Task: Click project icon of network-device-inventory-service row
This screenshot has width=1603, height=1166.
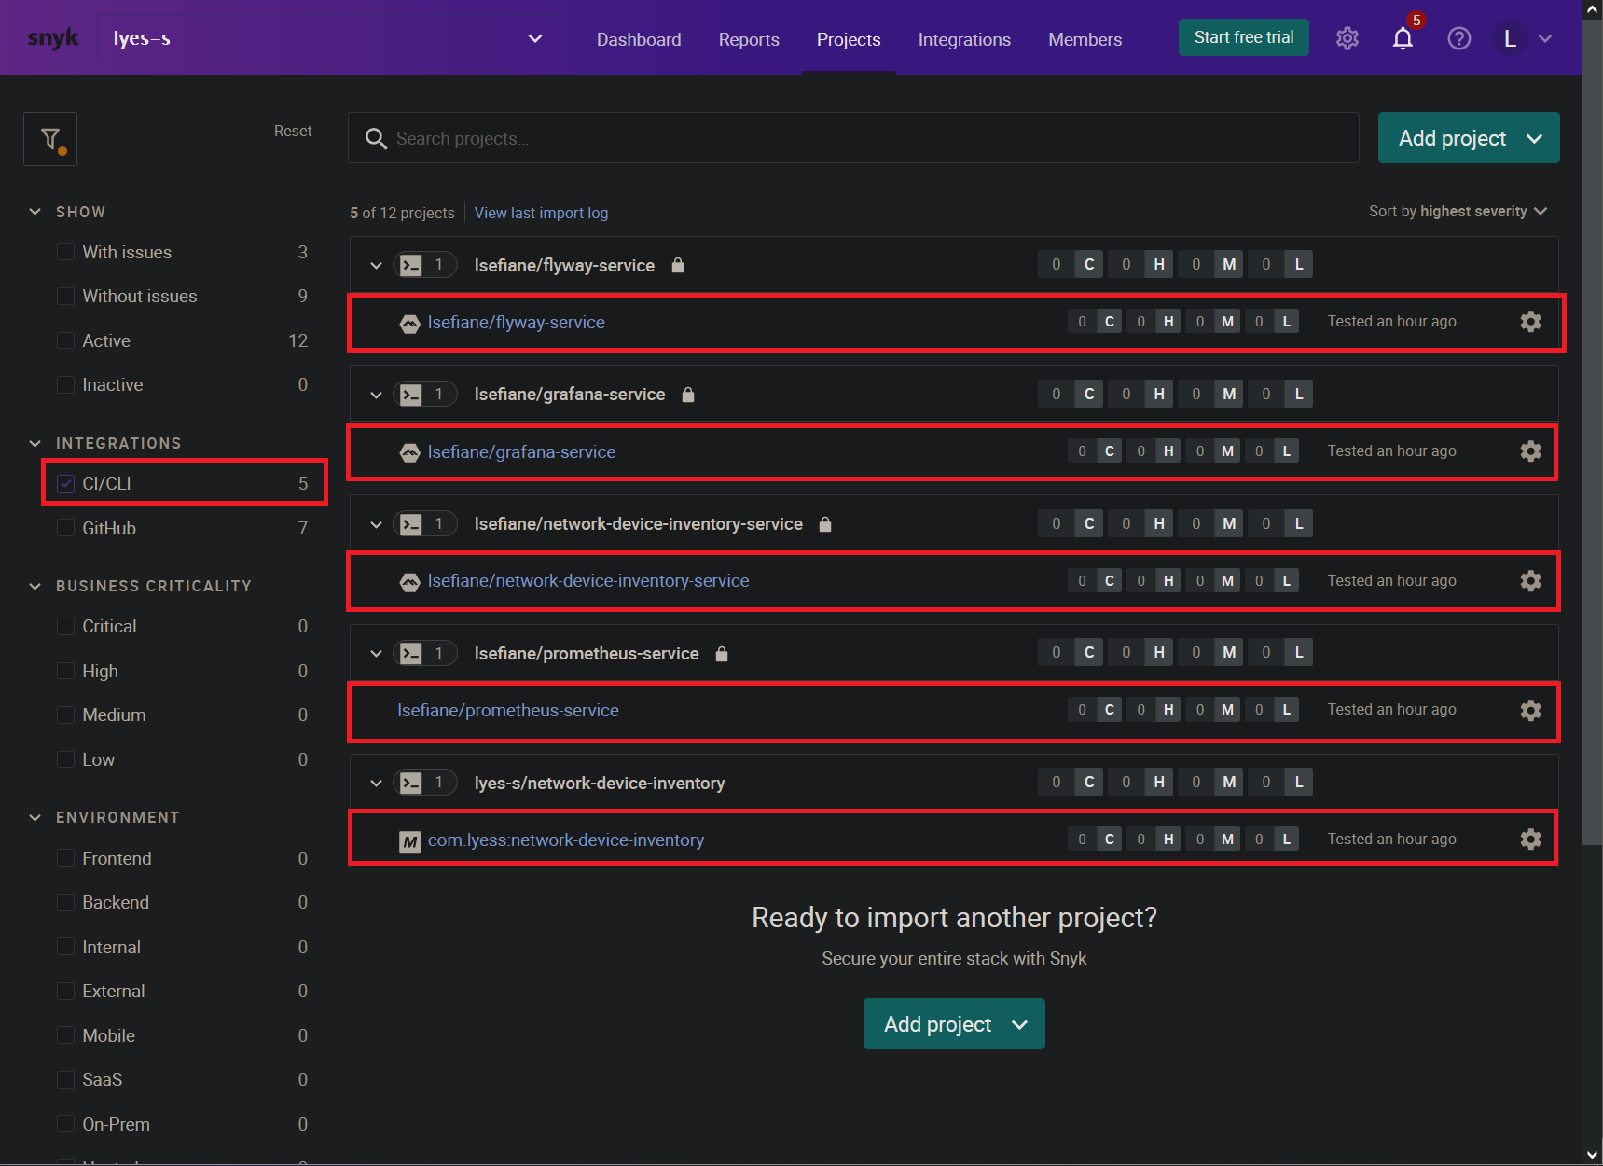Action: coord(409,583)
